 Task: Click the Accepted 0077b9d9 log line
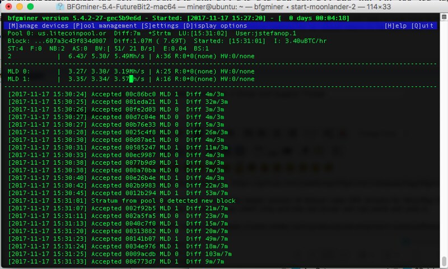pos(116,163)
